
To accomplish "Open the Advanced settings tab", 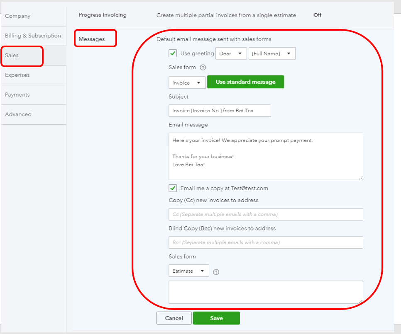I will click(x=18, y=114).
